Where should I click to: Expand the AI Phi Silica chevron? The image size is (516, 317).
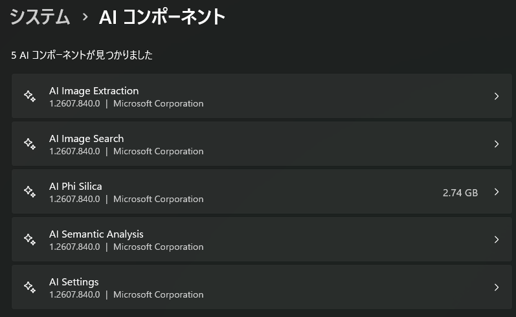[x=497, y=192]
